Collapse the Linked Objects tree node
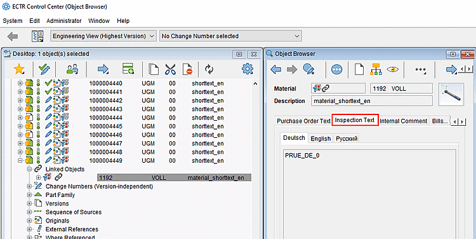 pos(29,169)
